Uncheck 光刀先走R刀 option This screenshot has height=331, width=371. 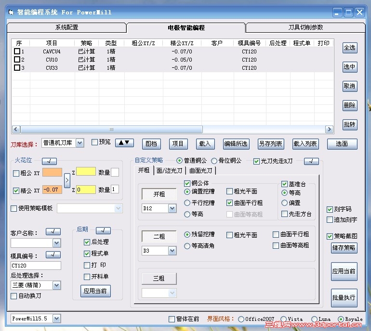click(x=256, y=161)
